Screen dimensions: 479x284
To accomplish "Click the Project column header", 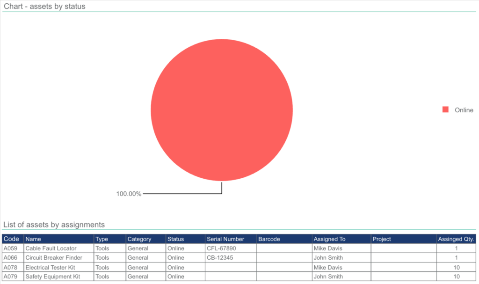I will coord(382,239).
